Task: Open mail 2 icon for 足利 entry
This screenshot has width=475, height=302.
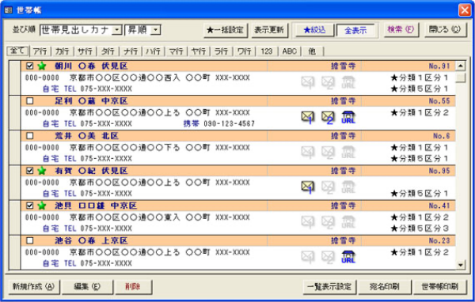Action: tap(328, 118)
